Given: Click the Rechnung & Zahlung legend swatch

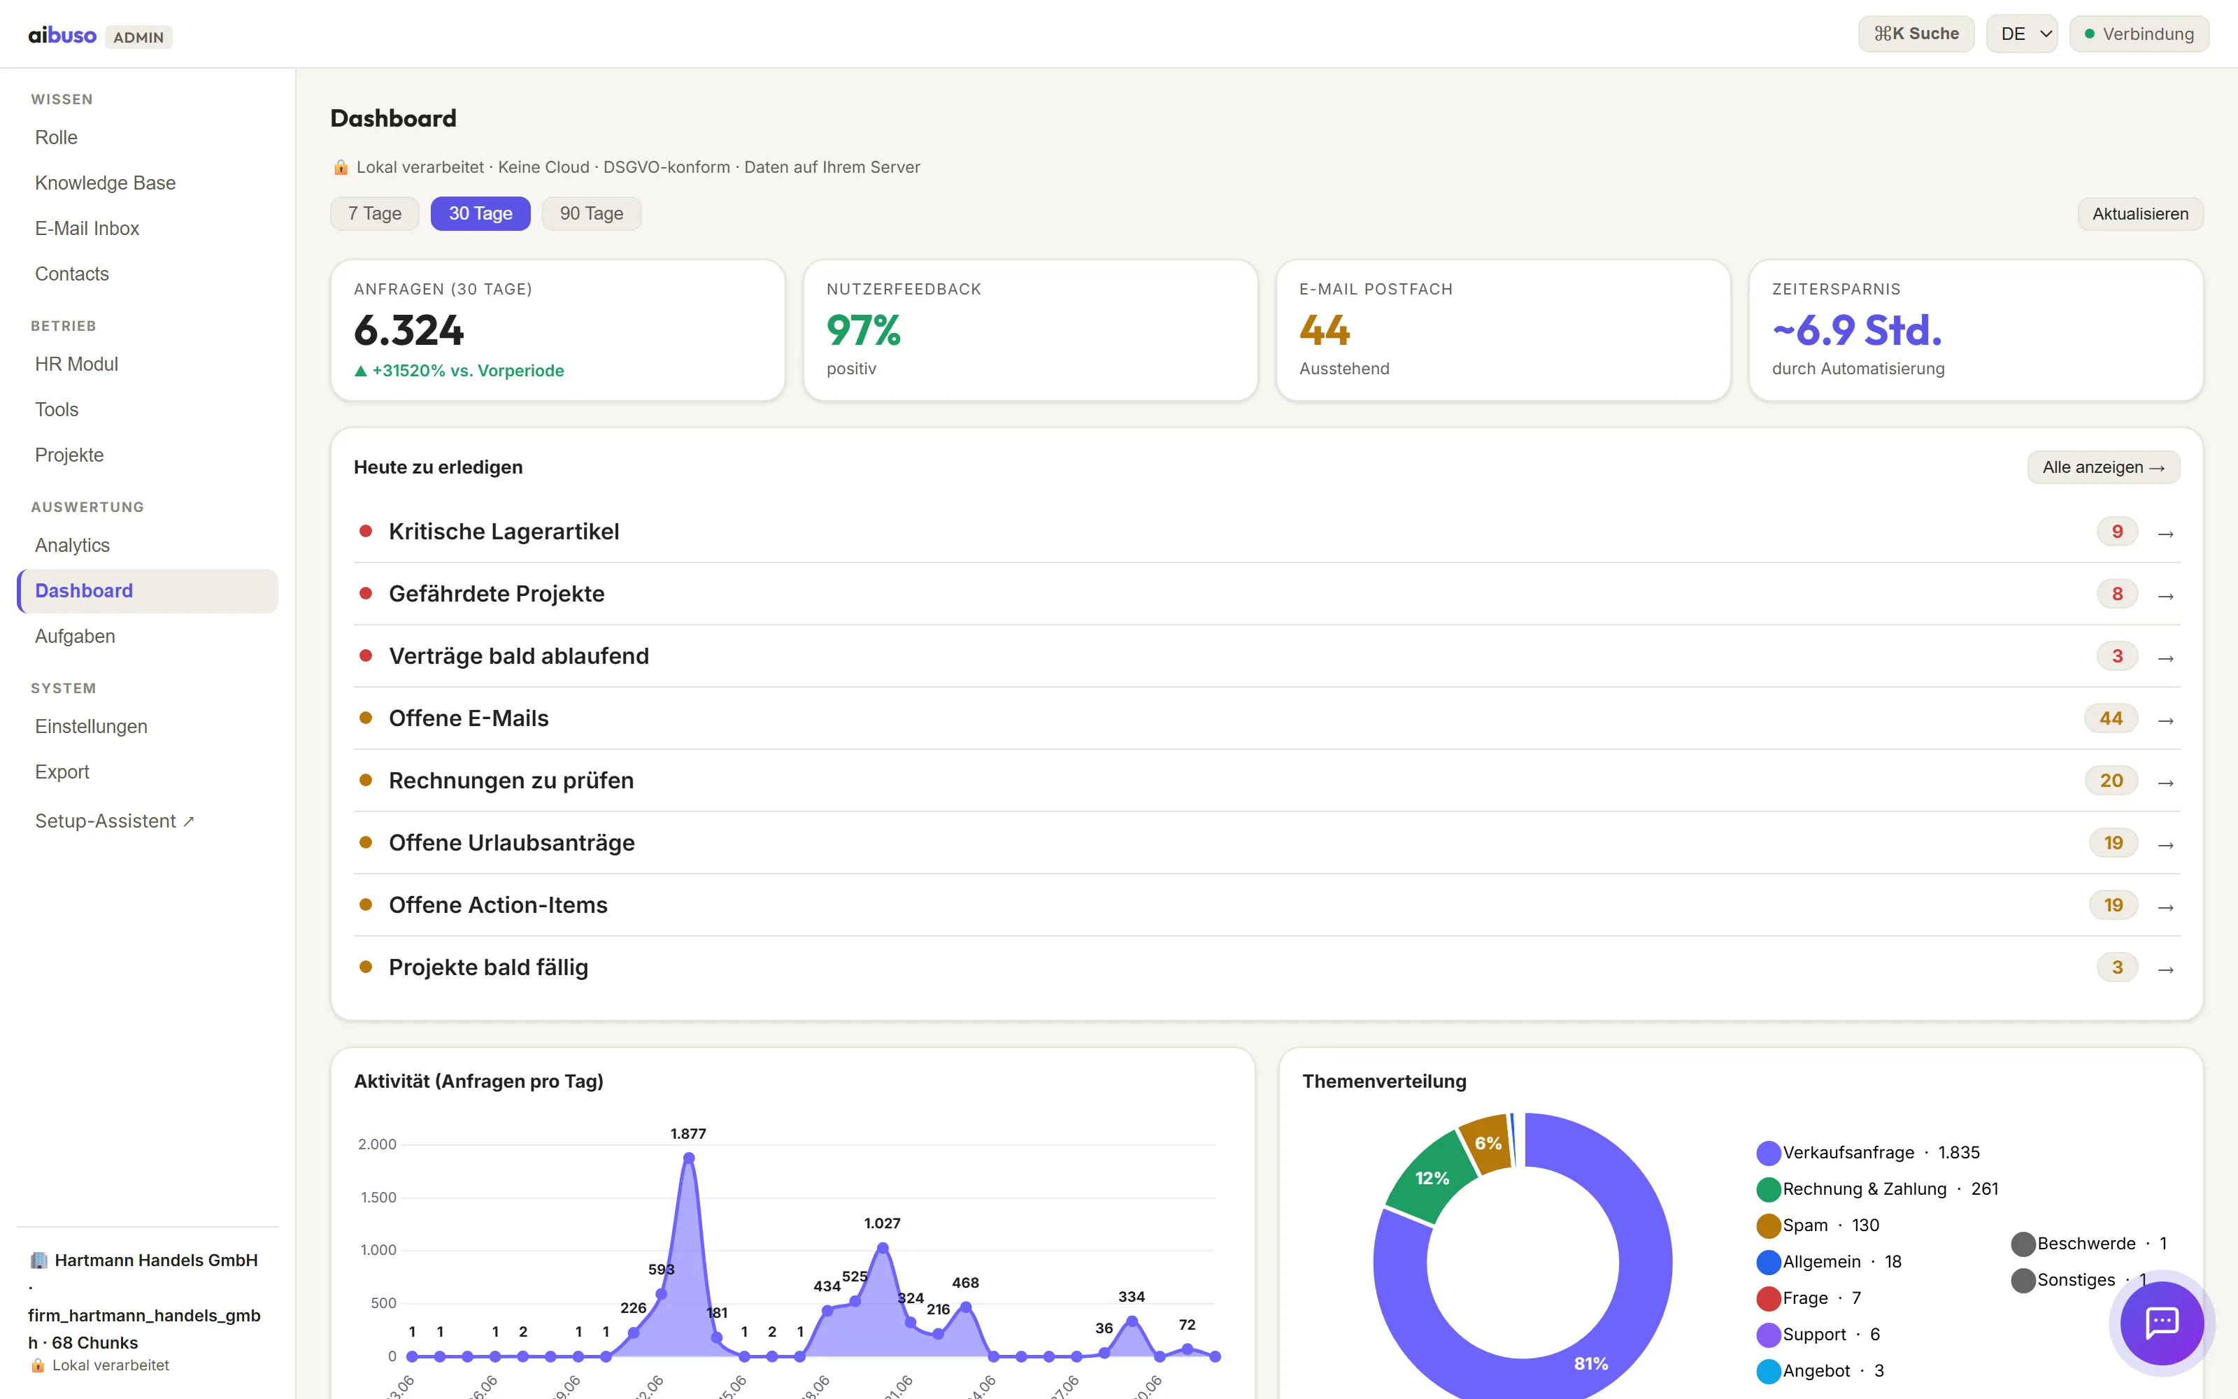Looking at the screenshot, I should (1768, 1190).
